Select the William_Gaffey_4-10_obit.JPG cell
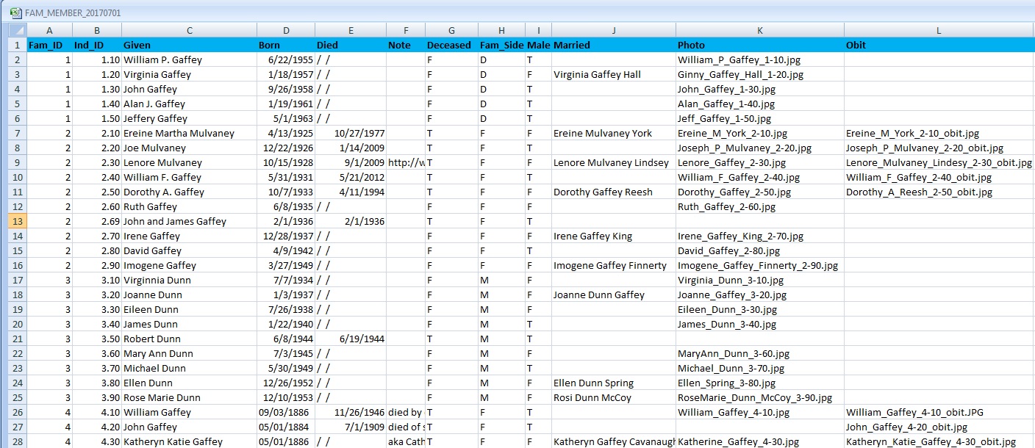This screenshot has height=448, width=1035. pyautogui.click(x=939, y=412)
